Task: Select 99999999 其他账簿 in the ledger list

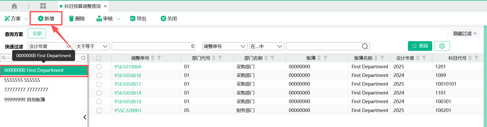Action: click(x=25, y=100)
